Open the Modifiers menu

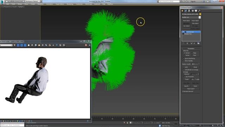tap(40, 4)
